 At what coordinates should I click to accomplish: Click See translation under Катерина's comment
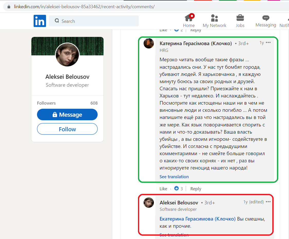174,177
